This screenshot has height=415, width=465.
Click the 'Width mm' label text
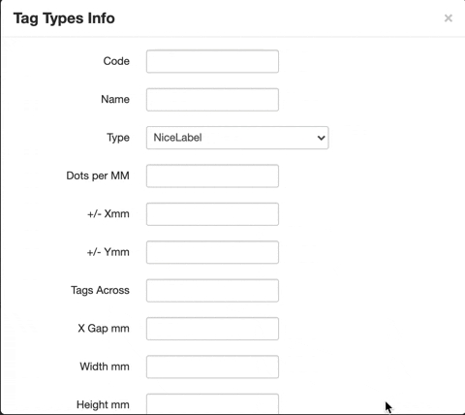105,367
